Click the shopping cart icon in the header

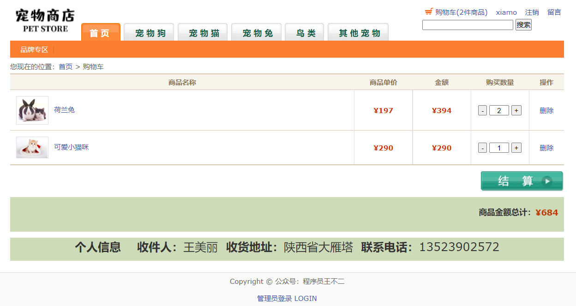[429, 12]
